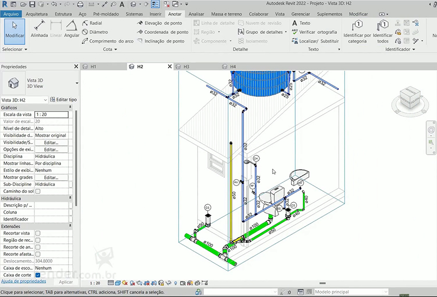Viewport: 437px width, 297px height.
Task: Enable the Caminho do sol checkbox
Action: click(x=38, y=191)
